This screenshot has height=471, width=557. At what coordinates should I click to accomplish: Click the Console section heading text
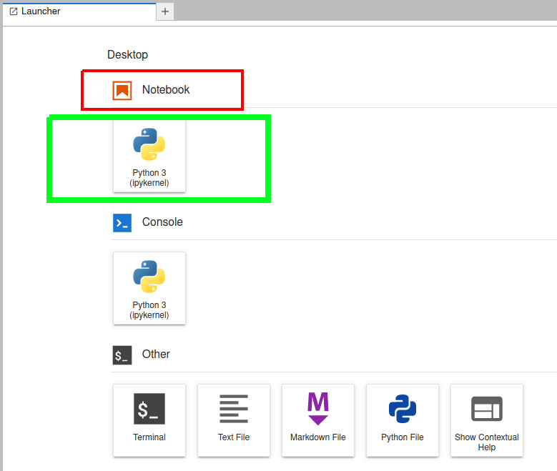[x=162, y=222]
